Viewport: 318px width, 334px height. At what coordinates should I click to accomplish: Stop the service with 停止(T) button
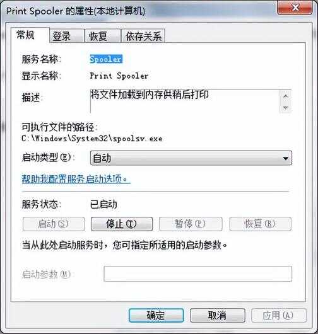122,224
